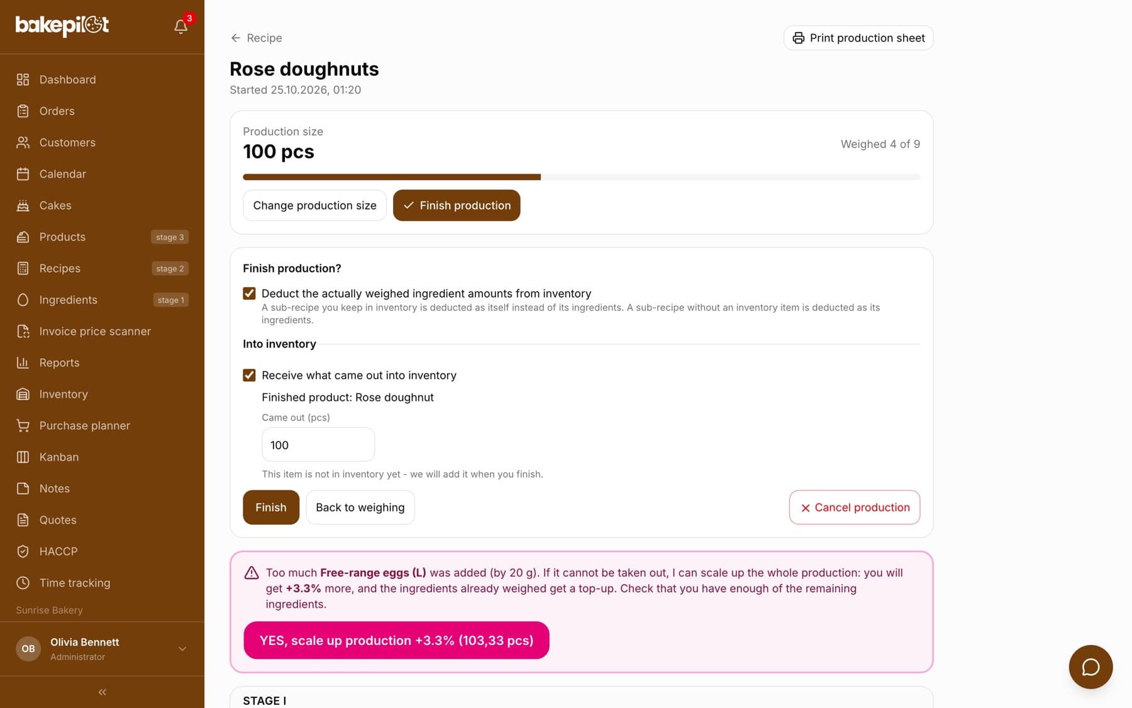1132x708 pixels.
Task: Click the Time tracking clock icon
Action: pos(23,583)
